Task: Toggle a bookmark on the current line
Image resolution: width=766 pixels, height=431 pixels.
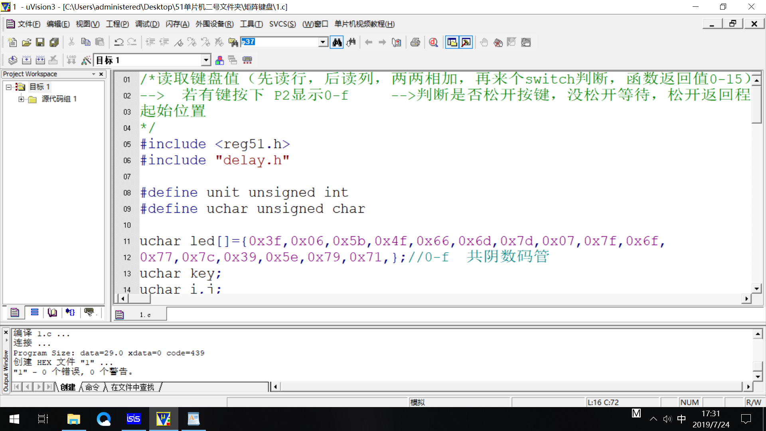Action: (178, 42)
